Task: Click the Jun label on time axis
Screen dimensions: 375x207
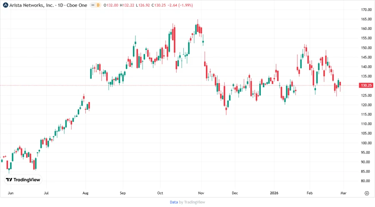Action: pos(10,193)
